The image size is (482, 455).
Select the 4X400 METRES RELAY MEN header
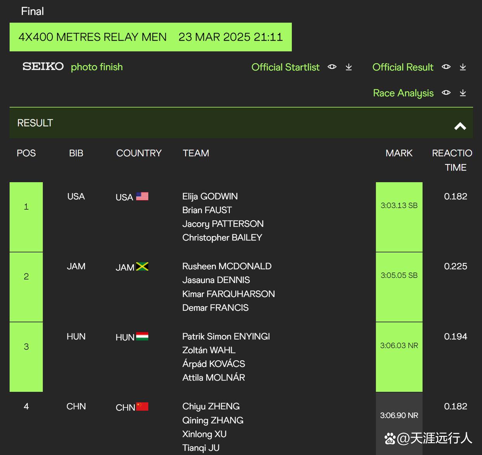click(151, 37)
